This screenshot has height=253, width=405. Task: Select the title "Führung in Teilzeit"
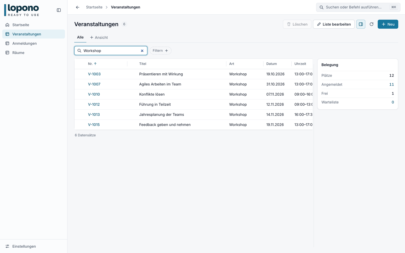click(155, 105)
